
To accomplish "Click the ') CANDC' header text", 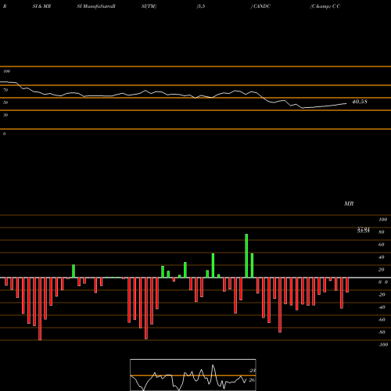I will pos(260,6).
